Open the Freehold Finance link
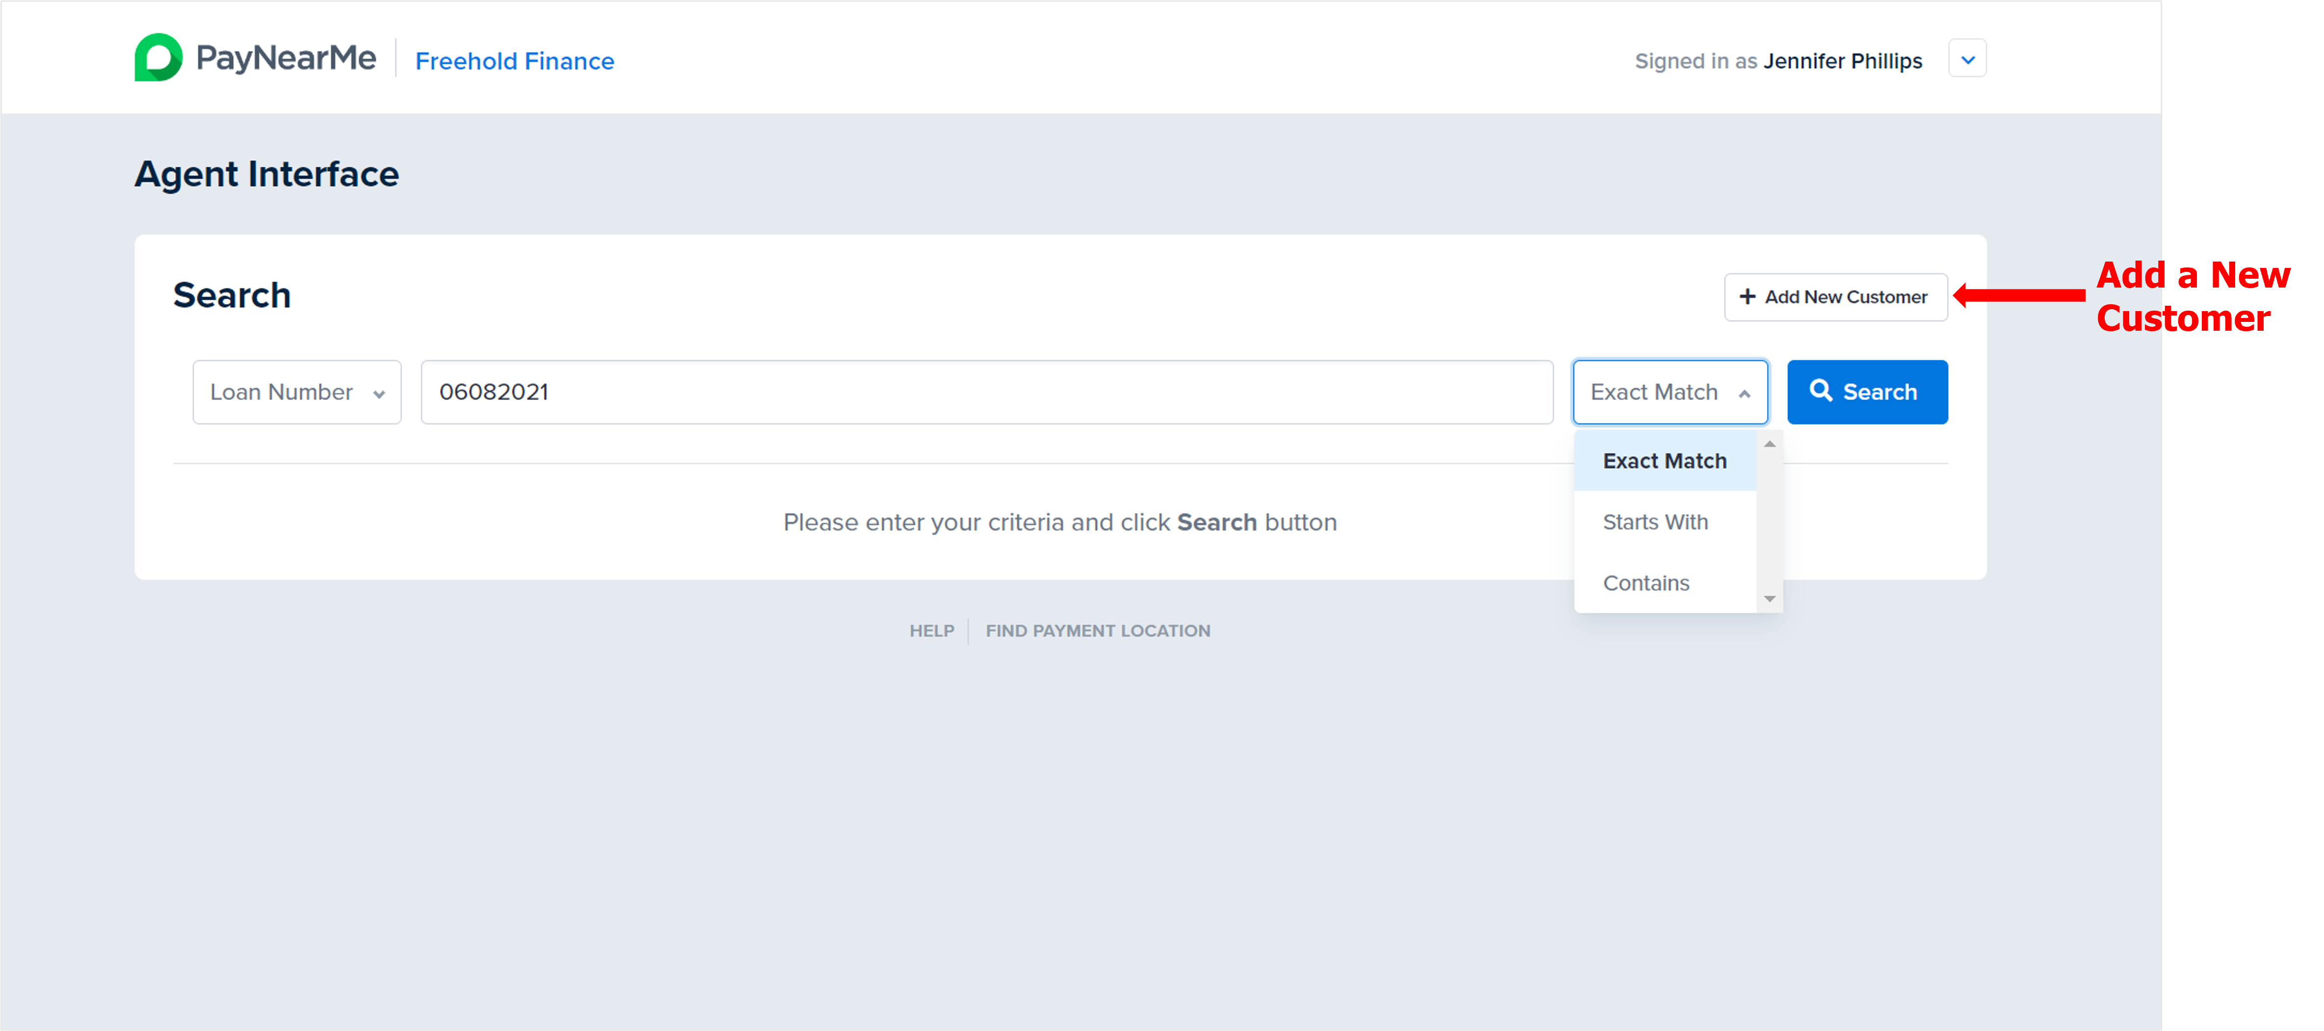Image resolution: width=2324 pixels, height=1031 pixels. 514,61
